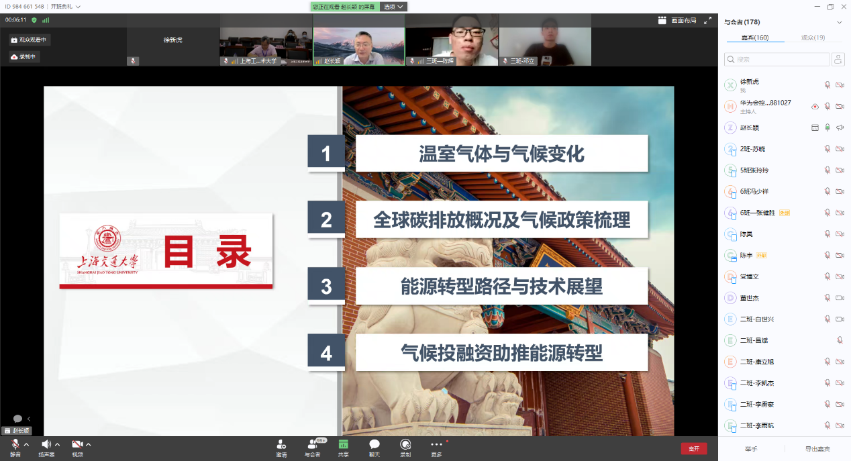Expand the arrow next to the speaker button
This screenshot has width=851, height=461.
(58, 445)
